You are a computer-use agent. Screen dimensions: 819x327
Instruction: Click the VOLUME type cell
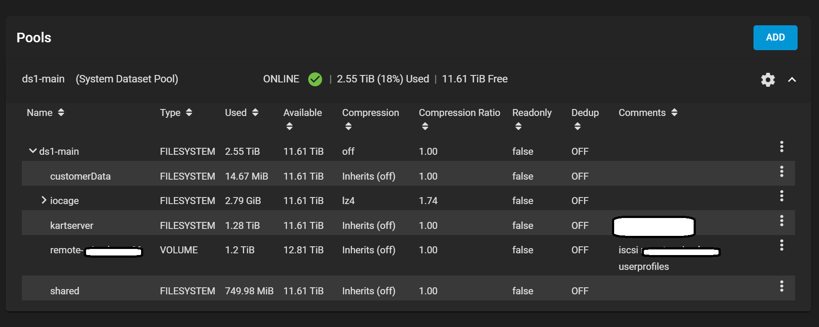(179, 250)
